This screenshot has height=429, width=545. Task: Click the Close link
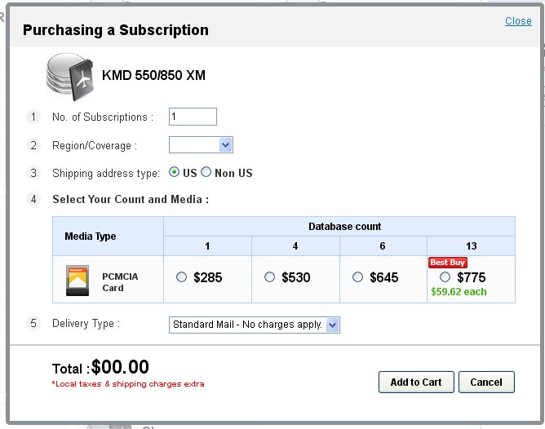(518, 21)
